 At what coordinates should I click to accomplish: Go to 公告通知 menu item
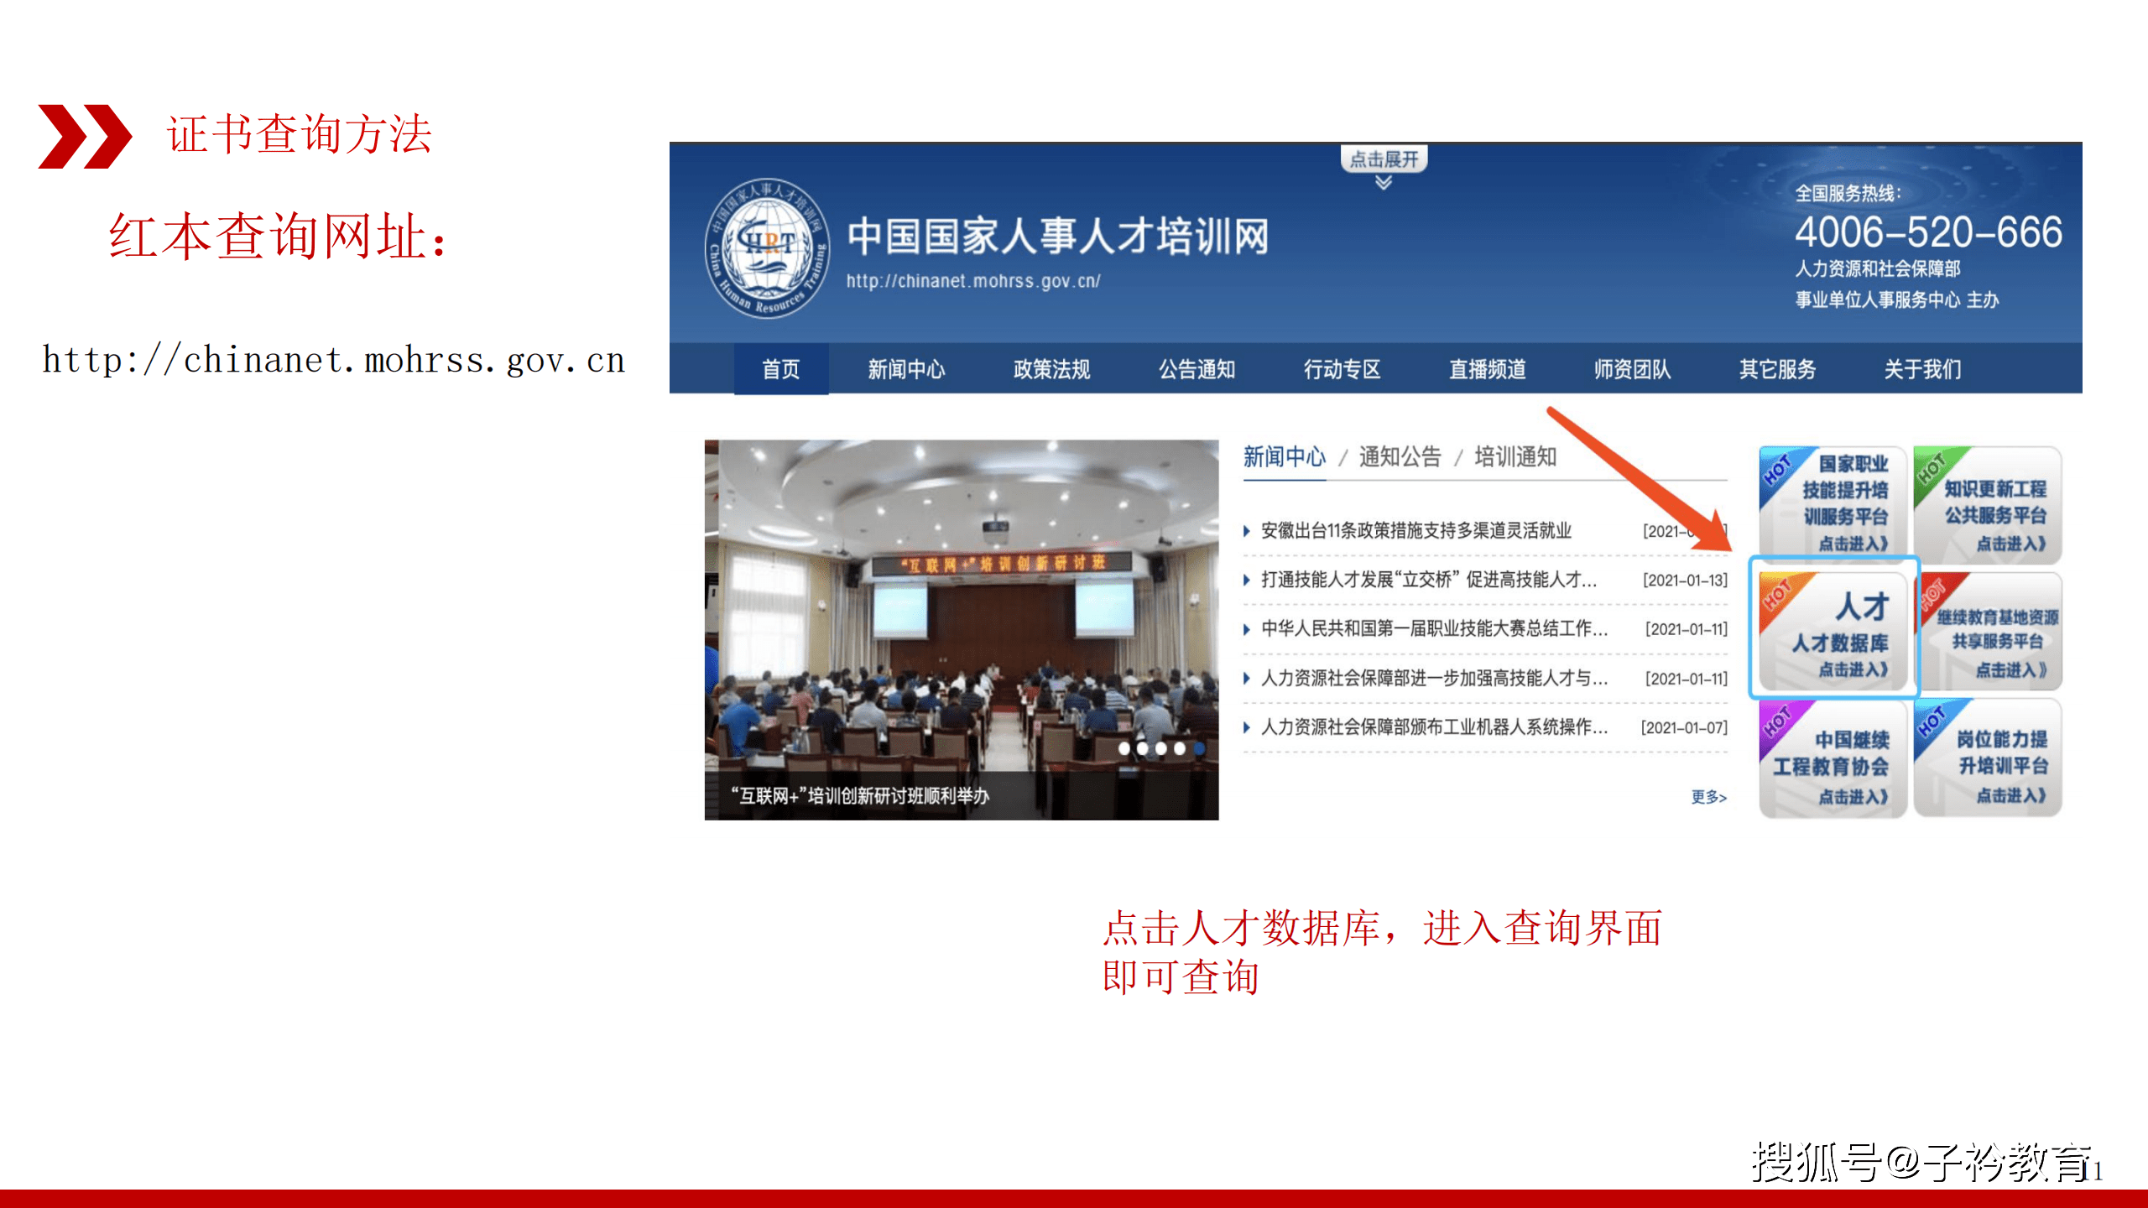click(x=1197, y=369)
